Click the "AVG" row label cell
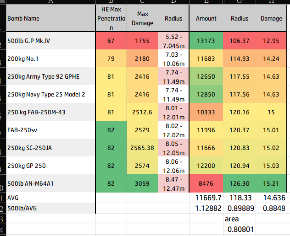 tap(50, 198)
